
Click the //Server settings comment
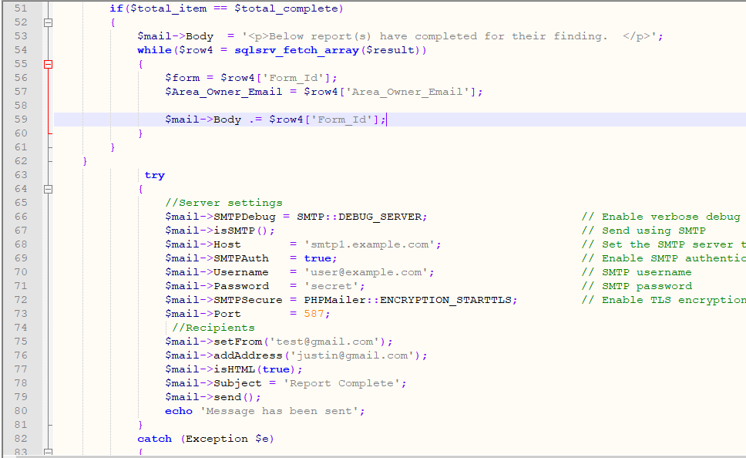tap(223, 203)
